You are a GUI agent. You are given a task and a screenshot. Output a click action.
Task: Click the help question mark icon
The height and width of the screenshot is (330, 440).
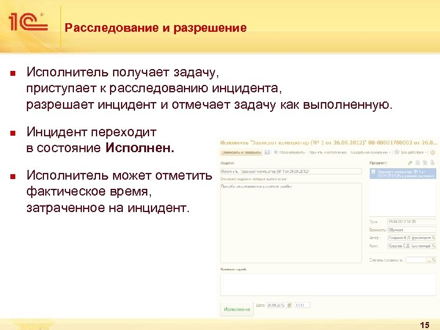click(433, 152)
